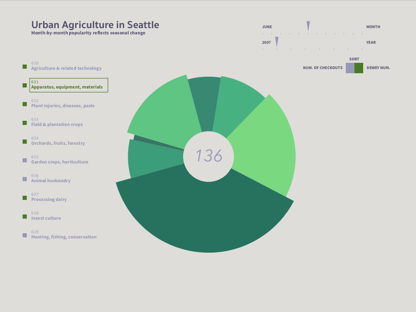Click the 631 Apparatus square icon
This screenshot has width=416, height=312.
tap(25, 85)
